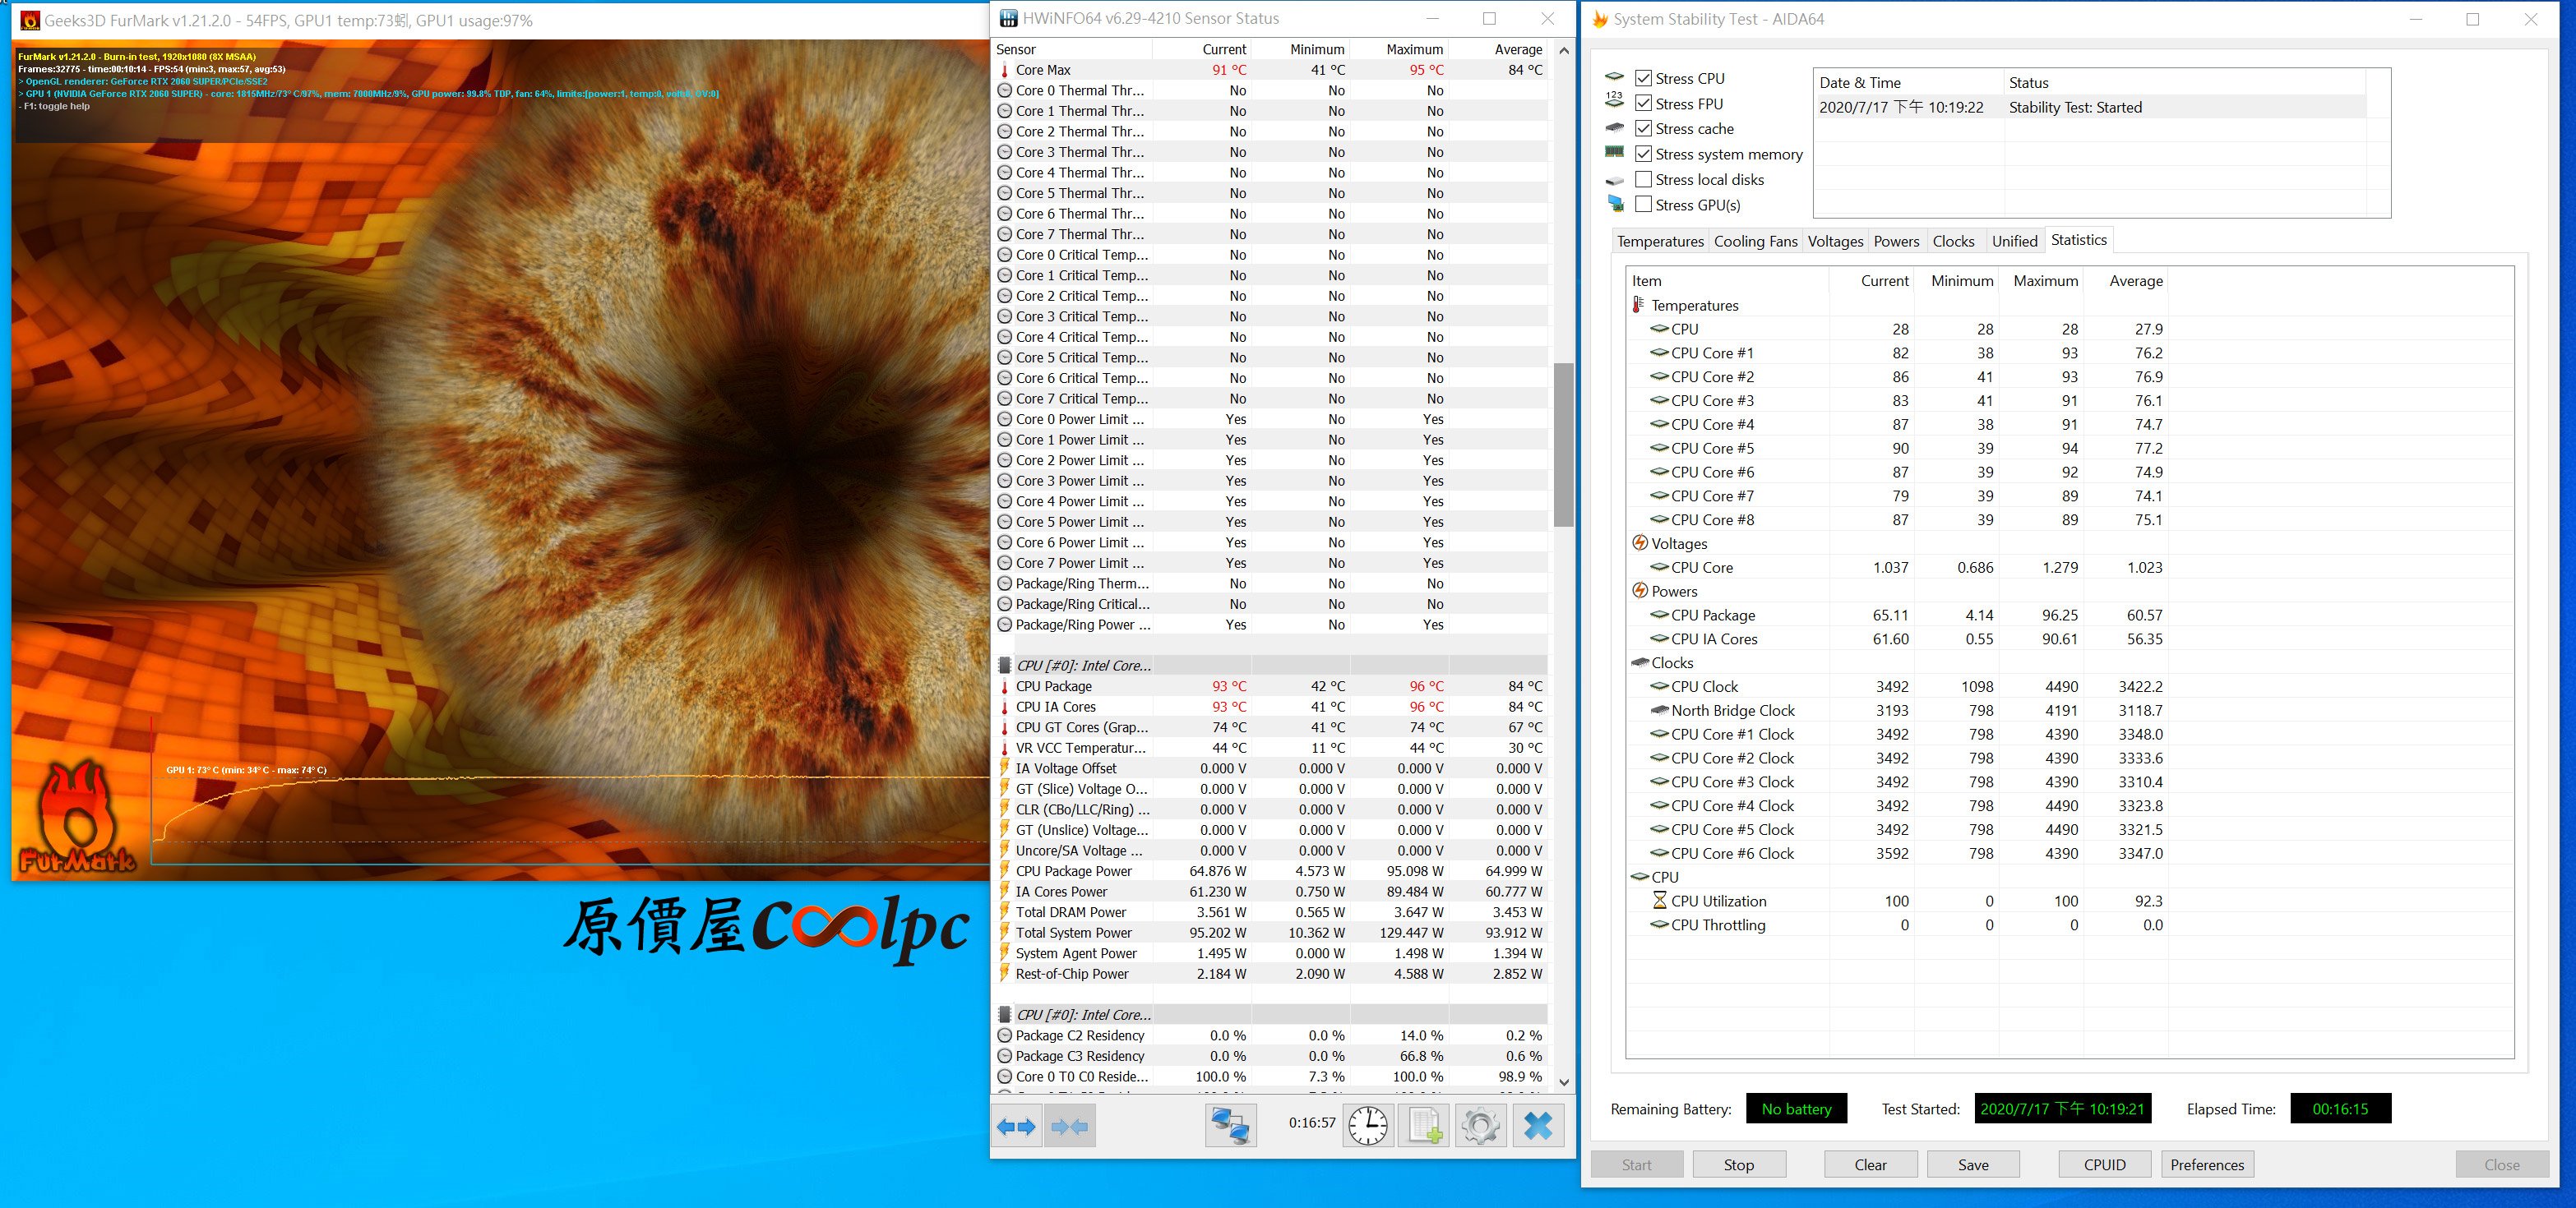The image size is (2576, 1208).
Task: Click CPU Package Power lightning icon
Action: pyautogui.click(x=1004, y=871)
